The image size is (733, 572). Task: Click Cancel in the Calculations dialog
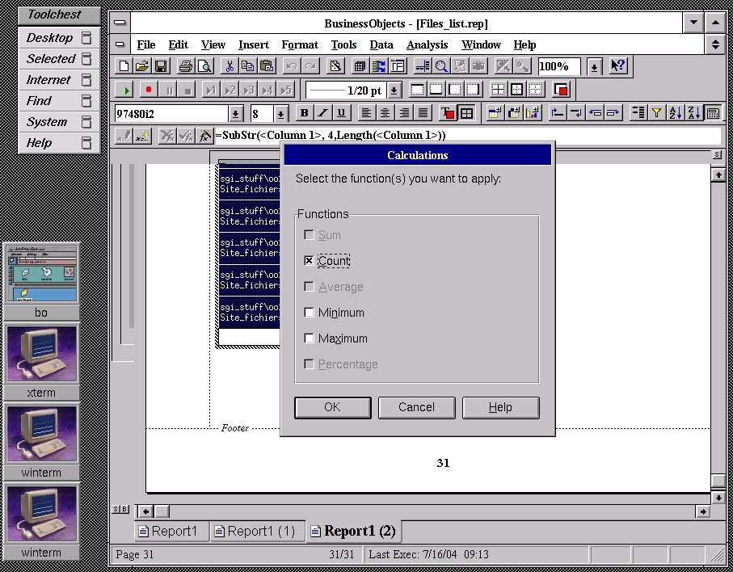[416, 407]
